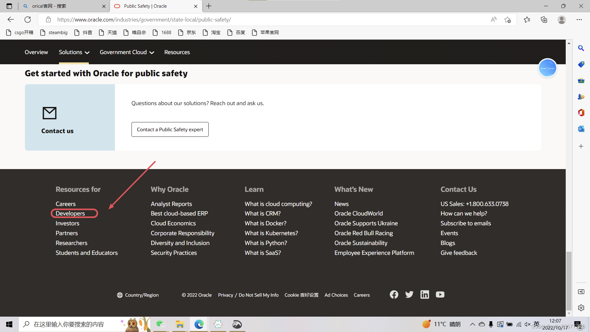
Task: Visit Oracle's Facebook page icon
Action: (x=394, y=294)
